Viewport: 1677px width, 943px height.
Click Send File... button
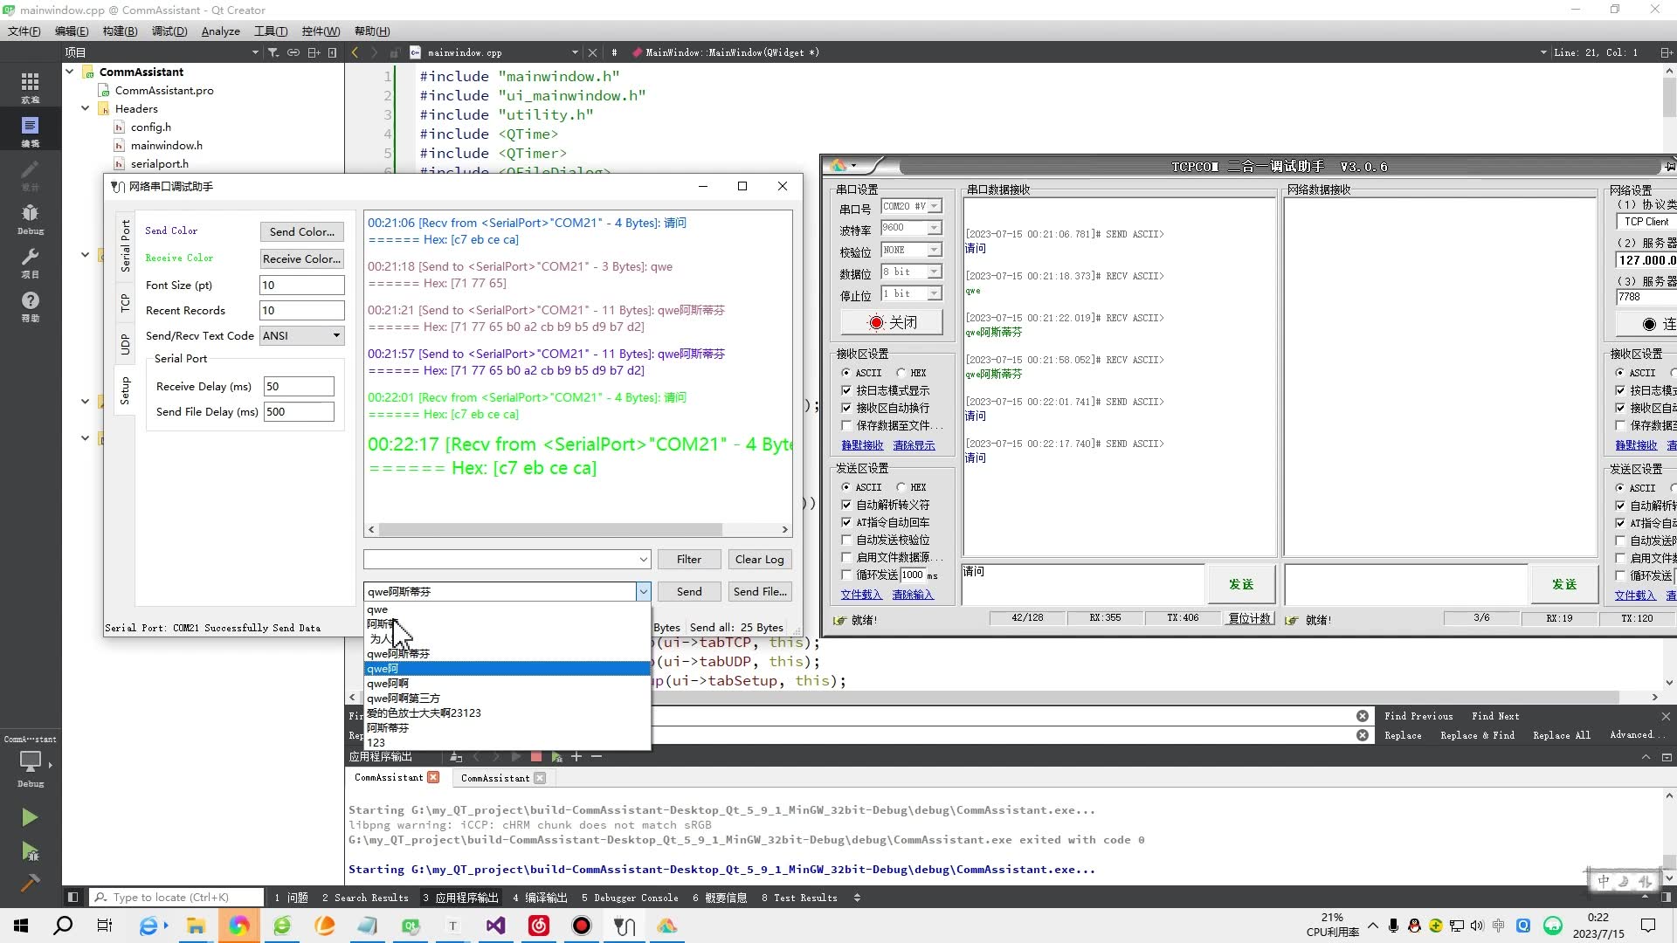[760, 591]
